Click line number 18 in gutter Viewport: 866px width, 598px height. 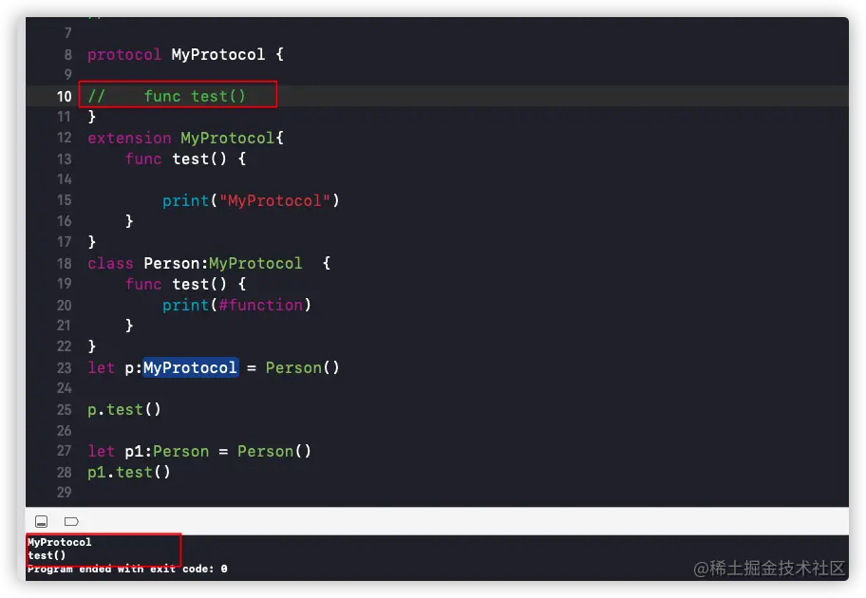[x=64, y=263]
